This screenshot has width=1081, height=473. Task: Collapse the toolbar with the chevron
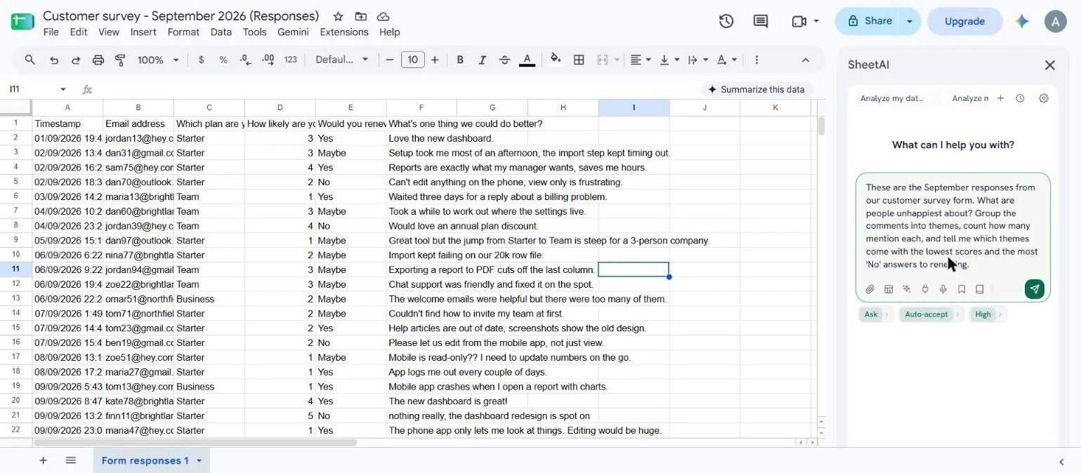(x=806, y=60)
